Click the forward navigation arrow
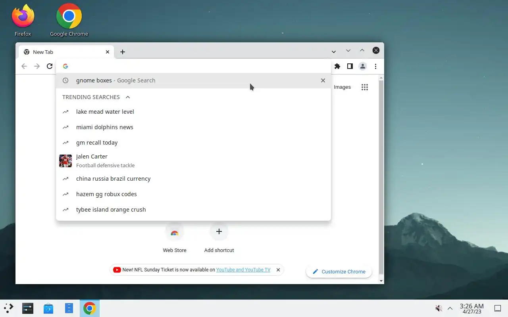Viewport: 508px width, 317px height. pos(37,66)
